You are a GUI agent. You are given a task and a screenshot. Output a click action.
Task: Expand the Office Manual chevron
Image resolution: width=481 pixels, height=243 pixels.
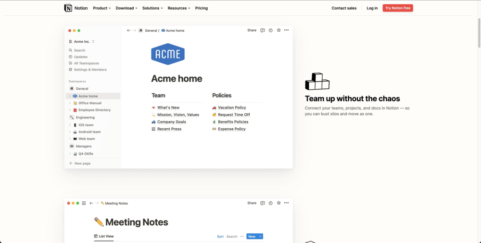pyautogui.click(x=70, y=103)
